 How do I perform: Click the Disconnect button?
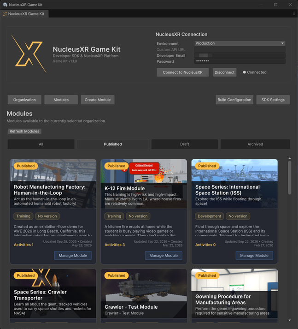(x=224, y=72)
